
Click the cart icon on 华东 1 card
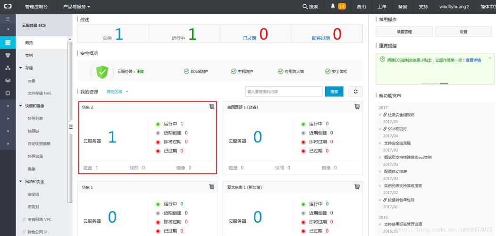(x=211, y=186)
